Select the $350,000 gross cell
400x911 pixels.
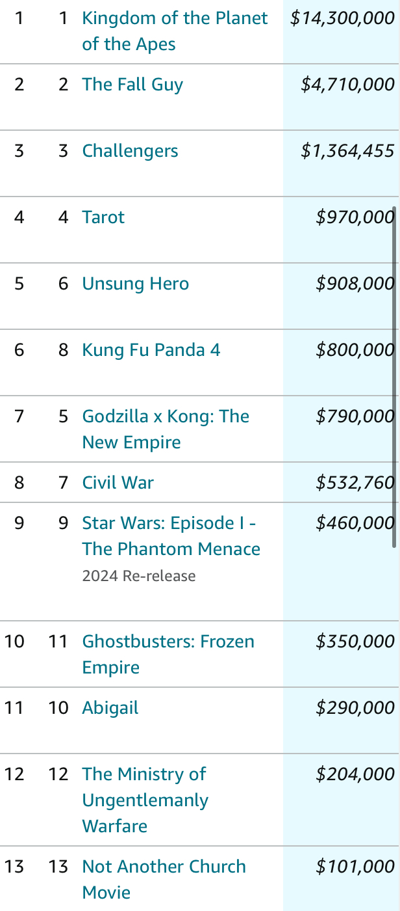point(355,642)
